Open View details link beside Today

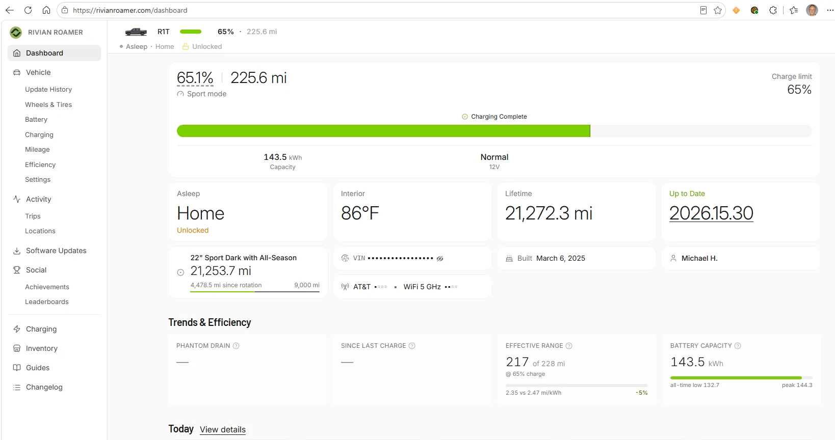(x=223, y=429)
